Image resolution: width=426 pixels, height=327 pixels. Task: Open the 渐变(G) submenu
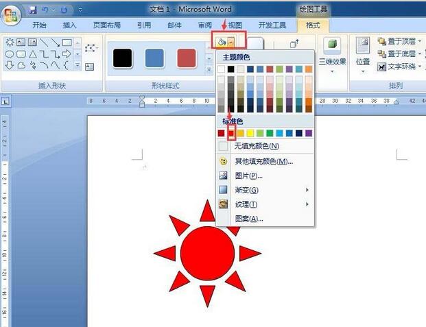point(265,190)
